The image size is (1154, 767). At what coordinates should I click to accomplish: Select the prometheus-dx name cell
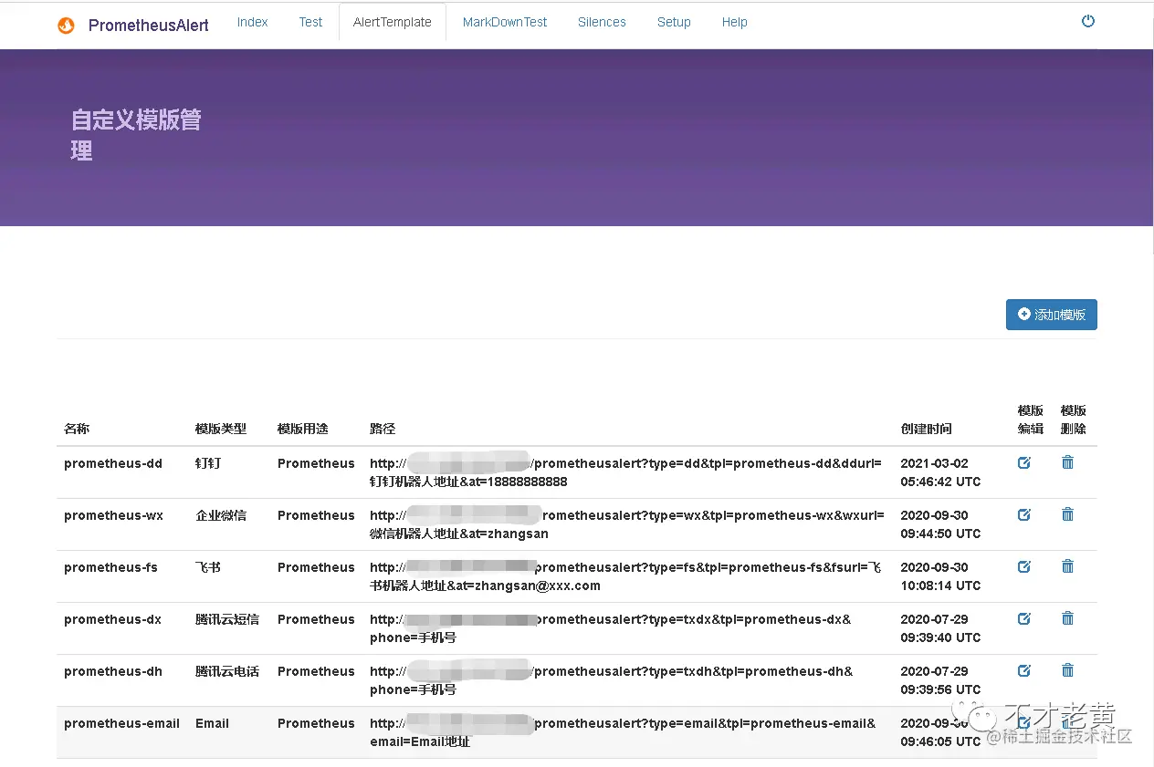coord(113,619)
